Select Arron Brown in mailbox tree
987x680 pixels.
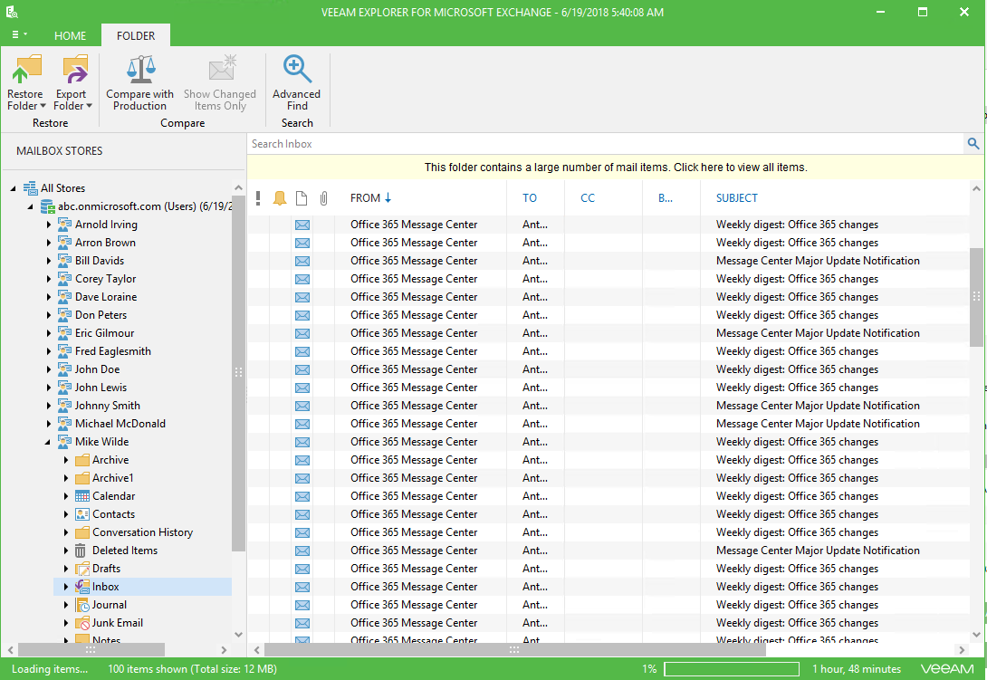click(x=105, y=243)
